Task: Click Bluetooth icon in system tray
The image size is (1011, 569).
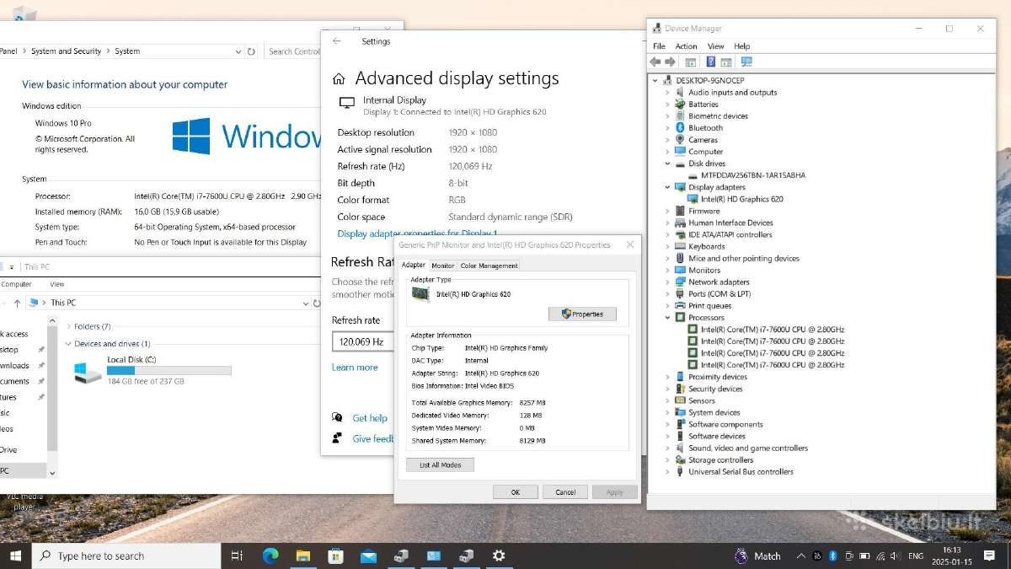Action: pos(832,556)
